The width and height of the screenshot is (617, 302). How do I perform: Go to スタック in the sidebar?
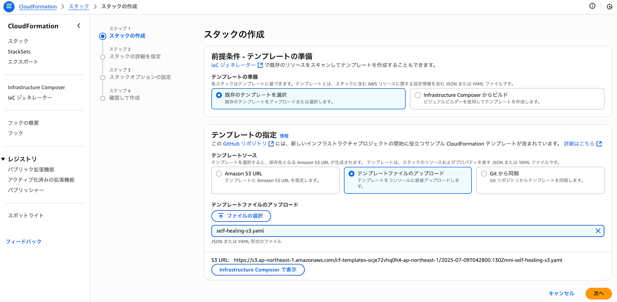click(18, 41)
